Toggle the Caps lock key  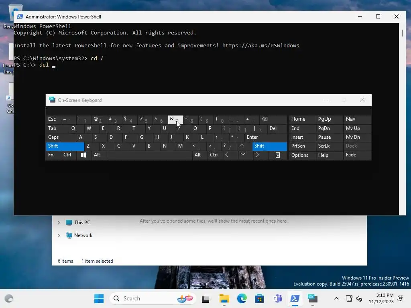(x=61, y=137)
